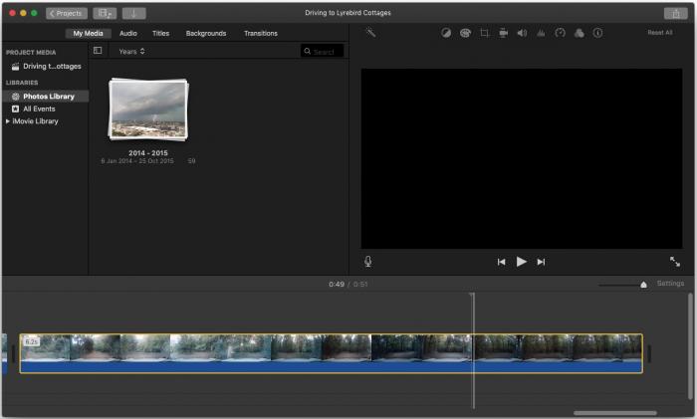Click the magic wand auto-enhance icon
The image size is (697, 419).
click(370, 33)
